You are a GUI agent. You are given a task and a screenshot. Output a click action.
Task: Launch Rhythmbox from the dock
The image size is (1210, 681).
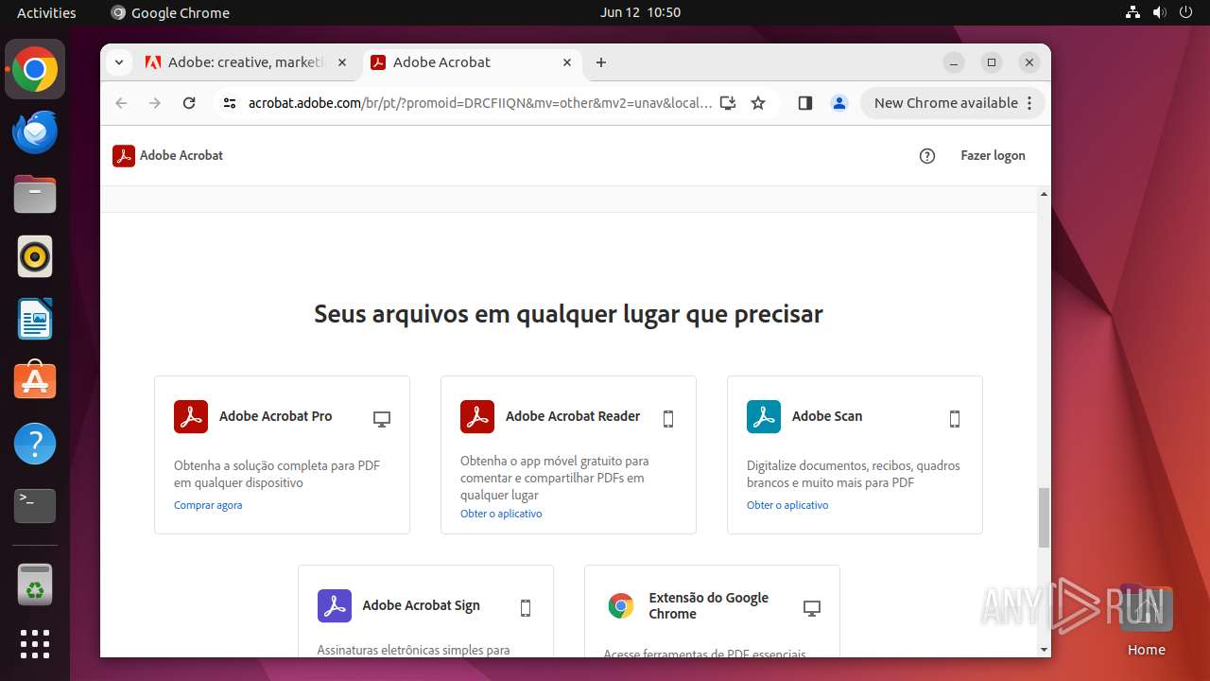[x=35, y=256]
